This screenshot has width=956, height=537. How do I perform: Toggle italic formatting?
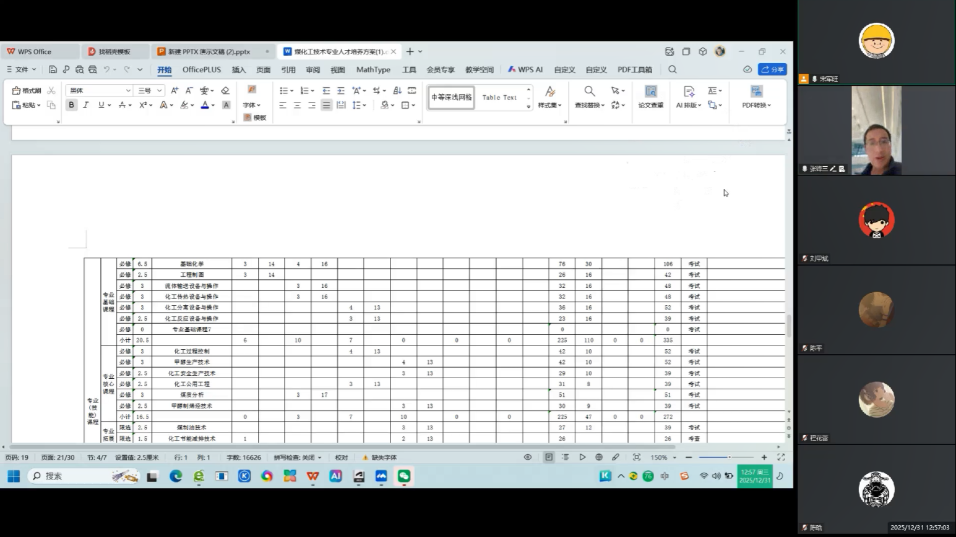click(x=86, y=105)
